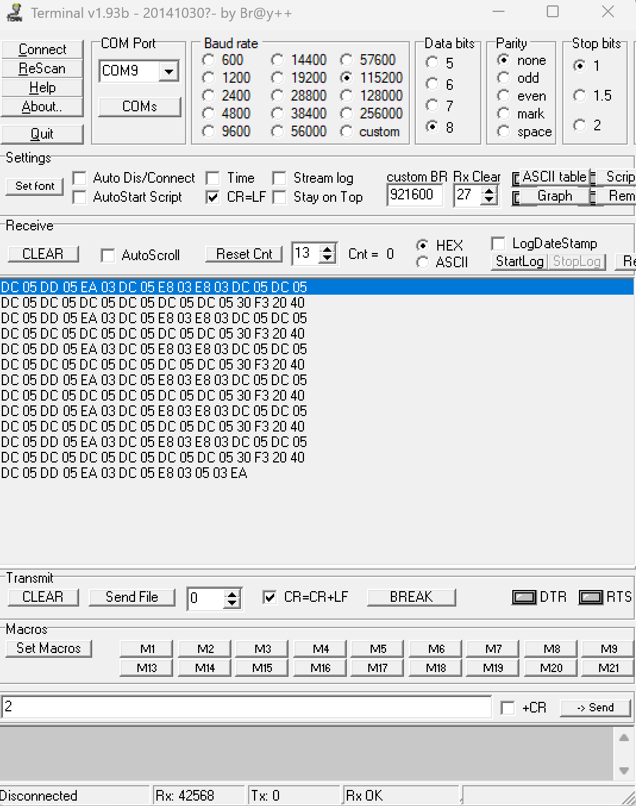The image size is (636, 806).
Task: Increase the transmit delay spinner value
Action: point(232,593)
